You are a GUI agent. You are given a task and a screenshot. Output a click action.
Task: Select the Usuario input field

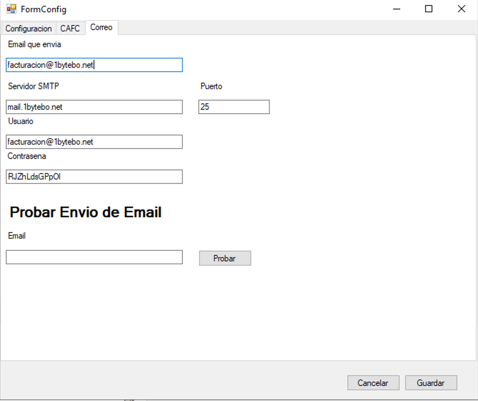pos(94,142)
